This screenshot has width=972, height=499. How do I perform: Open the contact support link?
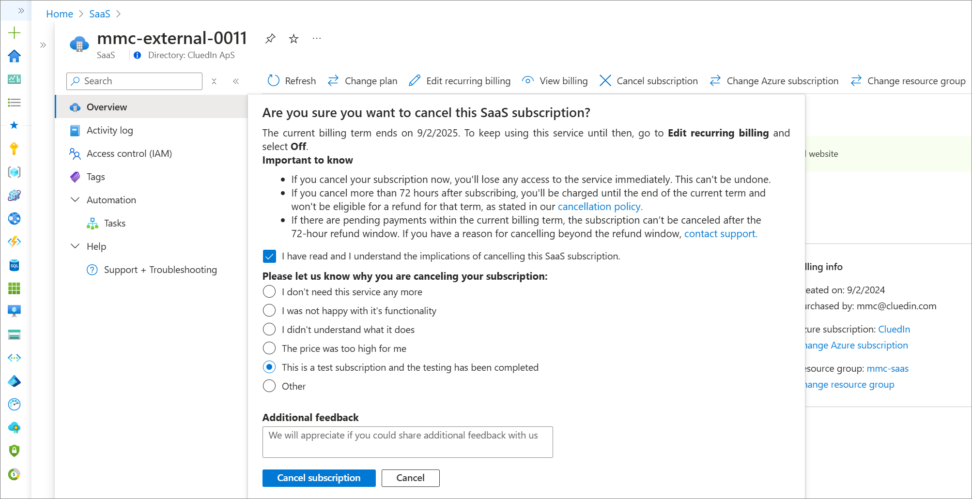point(720,234)
